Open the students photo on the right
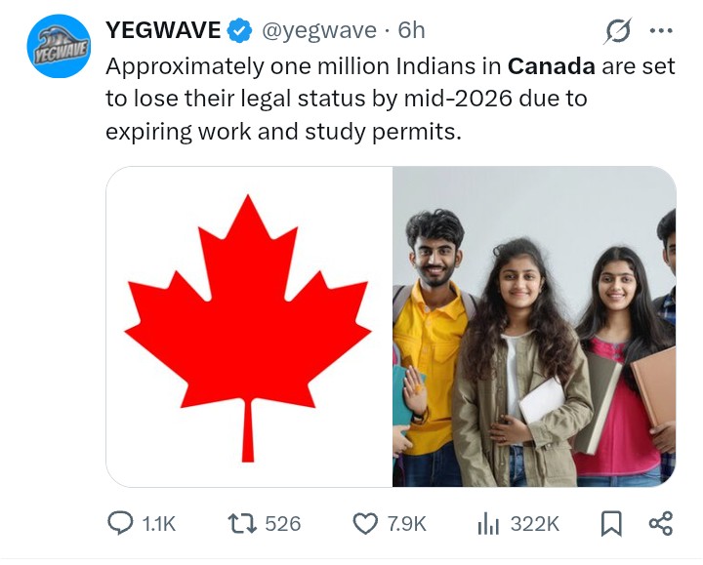This screenshot has height=565, width=703. click(x=534, y=327)
